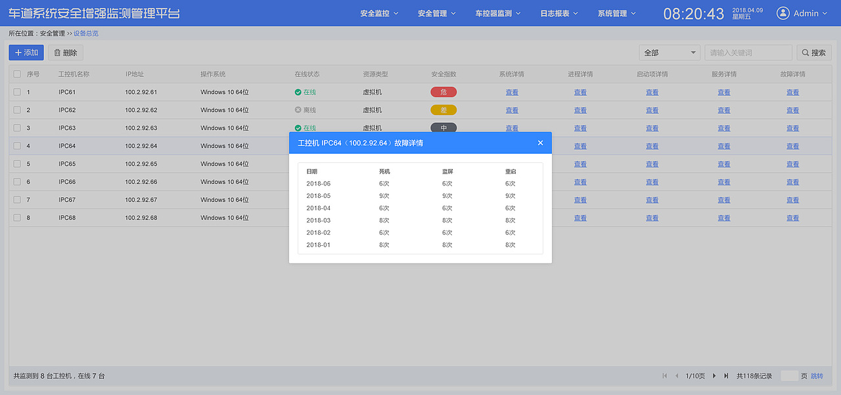The width and height of the screenshot is (841, 395).
Task: Click gray 中 security badge for IPC63
Action: click(443, 128)
